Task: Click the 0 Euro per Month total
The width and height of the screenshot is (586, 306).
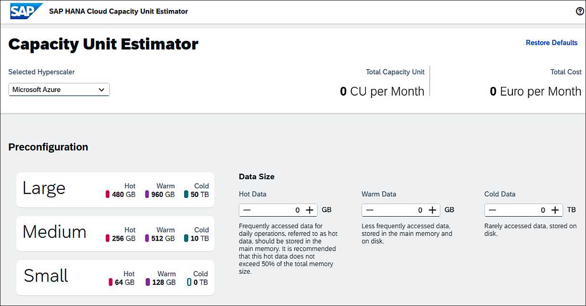Action: pyautogui.click(x=536, y=91)
